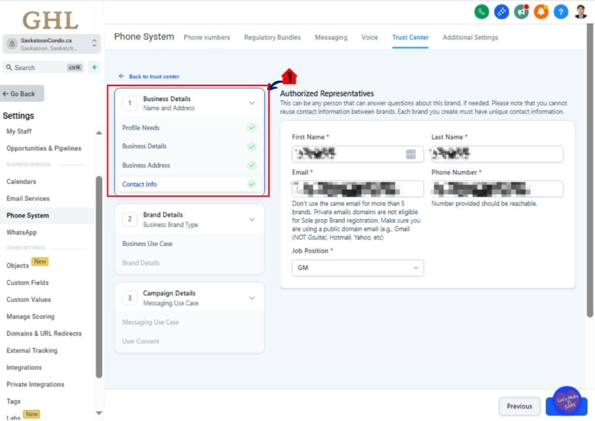Open the Contact Info step

tap(139, 185)
